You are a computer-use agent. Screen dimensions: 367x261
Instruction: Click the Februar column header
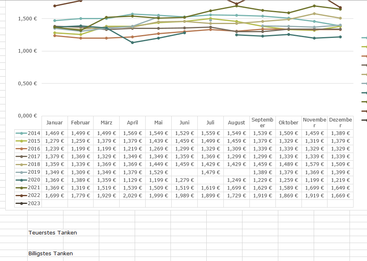pyautogui.click(x=81, y=123)
